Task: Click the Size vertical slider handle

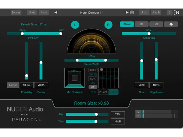Action: [x=142, y=61]
